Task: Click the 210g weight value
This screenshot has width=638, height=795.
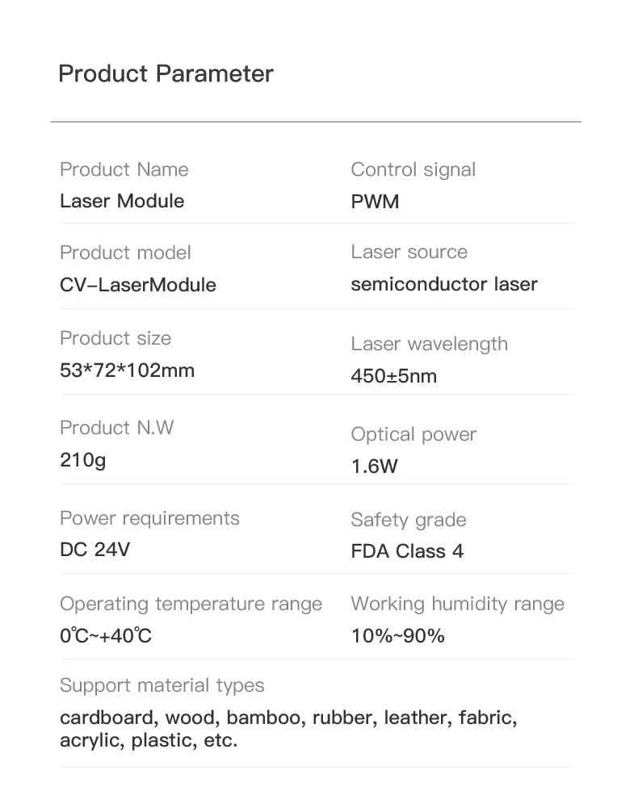Action: 82,461
